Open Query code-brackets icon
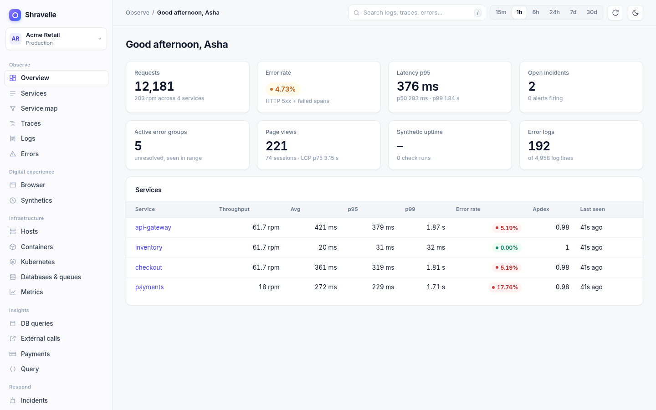The width and height of the screenshot is (656, 410). [13, 369]
